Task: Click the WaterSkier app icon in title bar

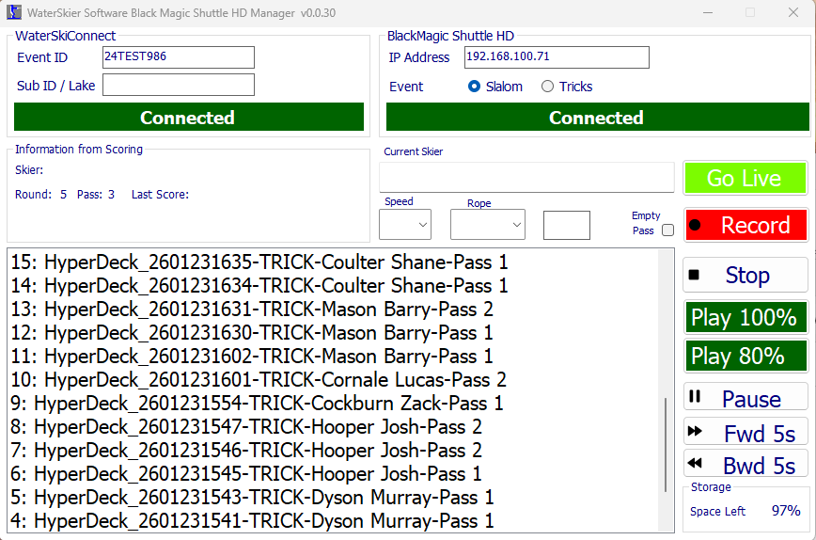Action: coord(14,13)
